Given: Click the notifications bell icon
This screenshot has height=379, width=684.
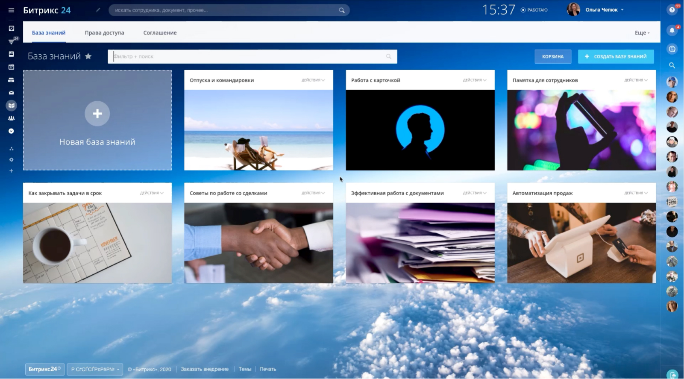Looking at the screenshot, I should click(672, 30).
